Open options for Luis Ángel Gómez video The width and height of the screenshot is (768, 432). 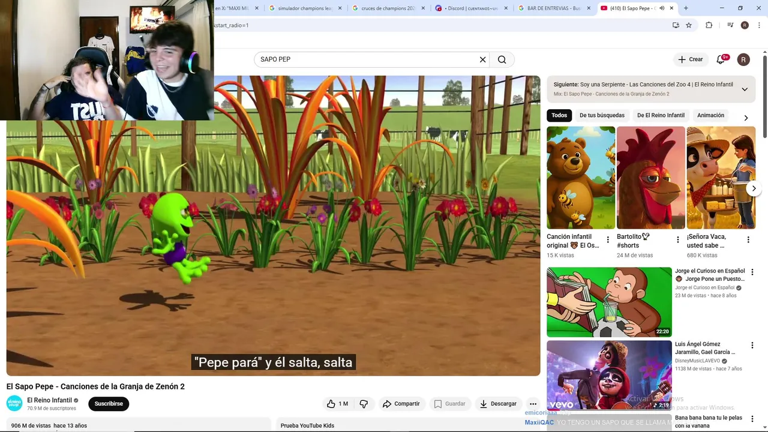[752, 346]
